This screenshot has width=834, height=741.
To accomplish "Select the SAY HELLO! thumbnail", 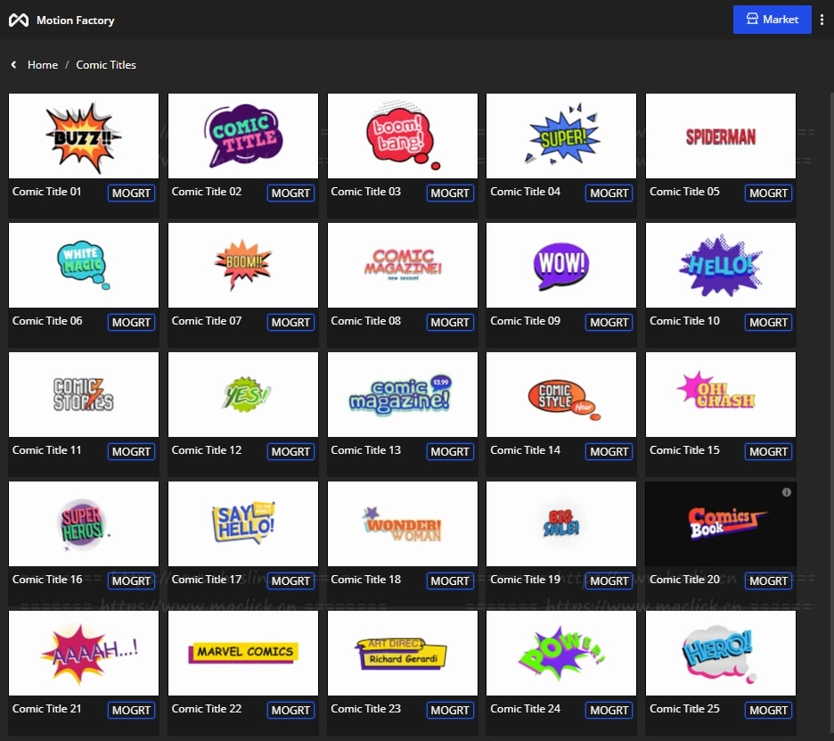I will pyautogui.click(x=243, y=523).
